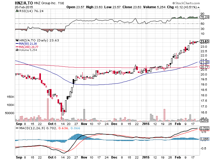This screenshot has height=160, width=212.
Task: Click the Sep label on the price chart axis
Action: tap(19, 124)
